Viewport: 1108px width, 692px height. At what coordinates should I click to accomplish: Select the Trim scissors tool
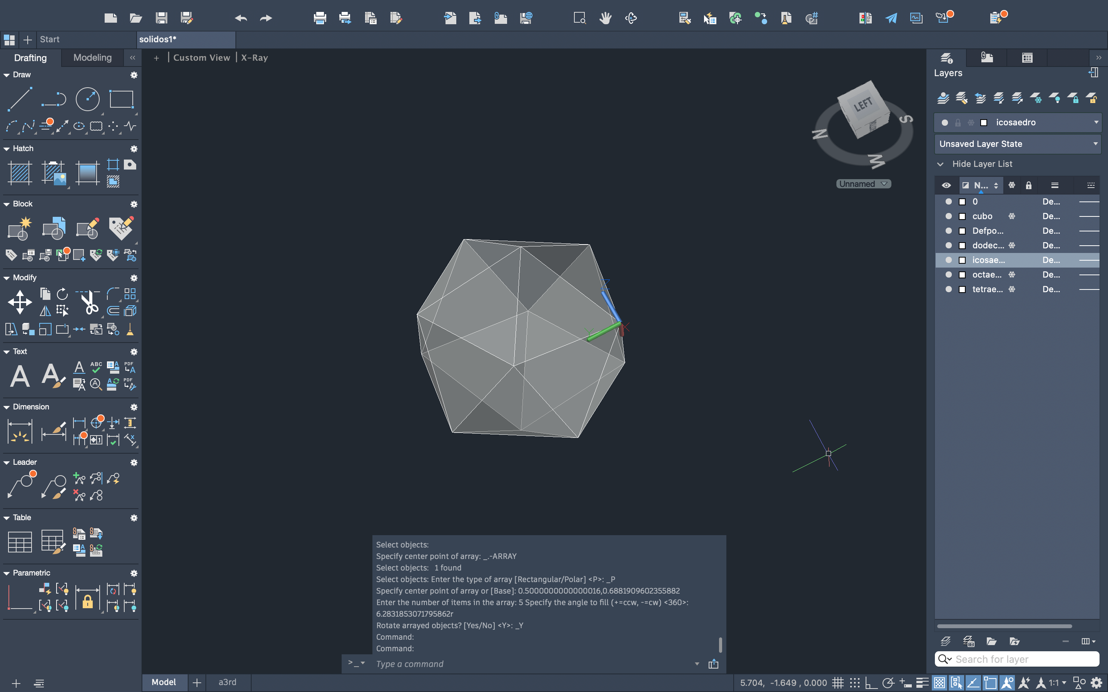89,302
